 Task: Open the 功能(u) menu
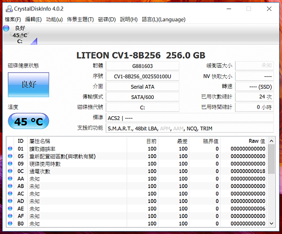(x=55, y=19)
